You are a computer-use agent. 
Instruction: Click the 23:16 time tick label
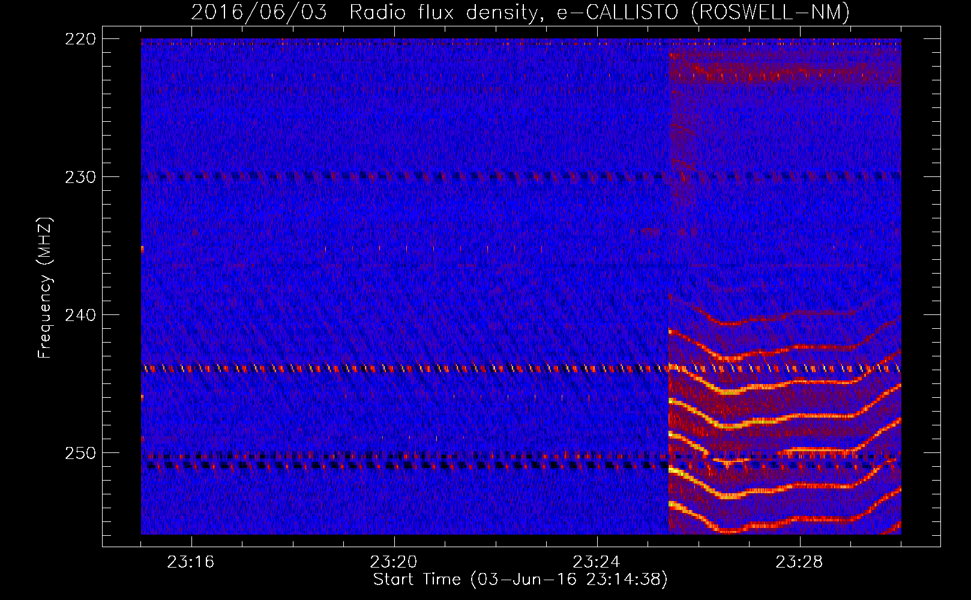pyautogui.click(x=191, y=562)
